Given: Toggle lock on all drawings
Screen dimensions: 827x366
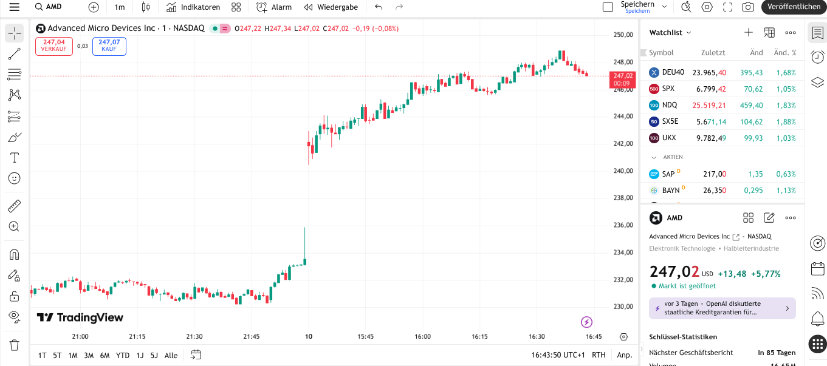Looking at the screenshot, I should point(13,296).
